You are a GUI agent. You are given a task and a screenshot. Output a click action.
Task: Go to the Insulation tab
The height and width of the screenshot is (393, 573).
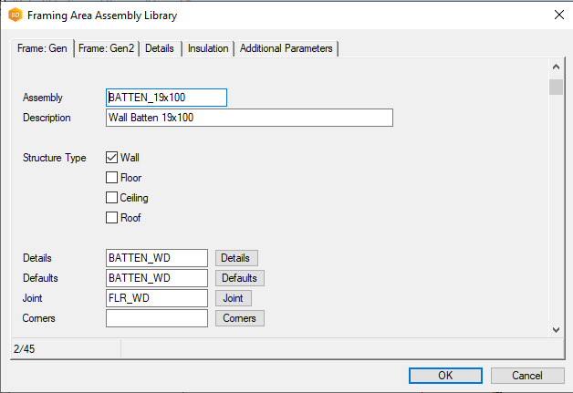[208, 48]
